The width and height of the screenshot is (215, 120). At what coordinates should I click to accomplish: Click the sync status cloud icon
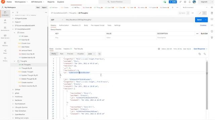pyautogui.click(x=165, y=2)
